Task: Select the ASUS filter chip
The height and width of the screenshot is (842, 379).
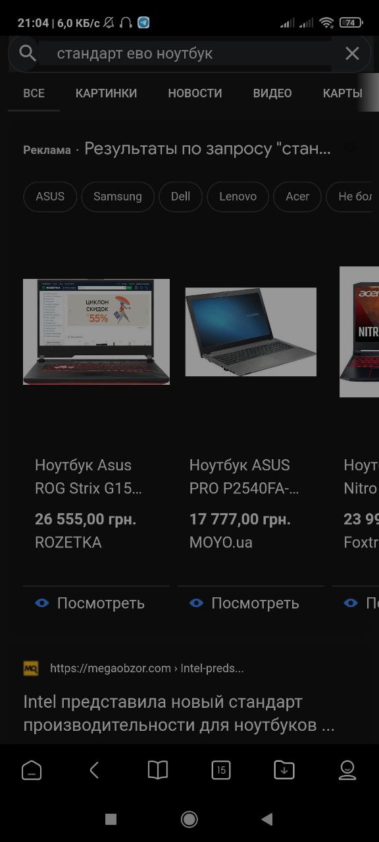Action: point(50,197)
